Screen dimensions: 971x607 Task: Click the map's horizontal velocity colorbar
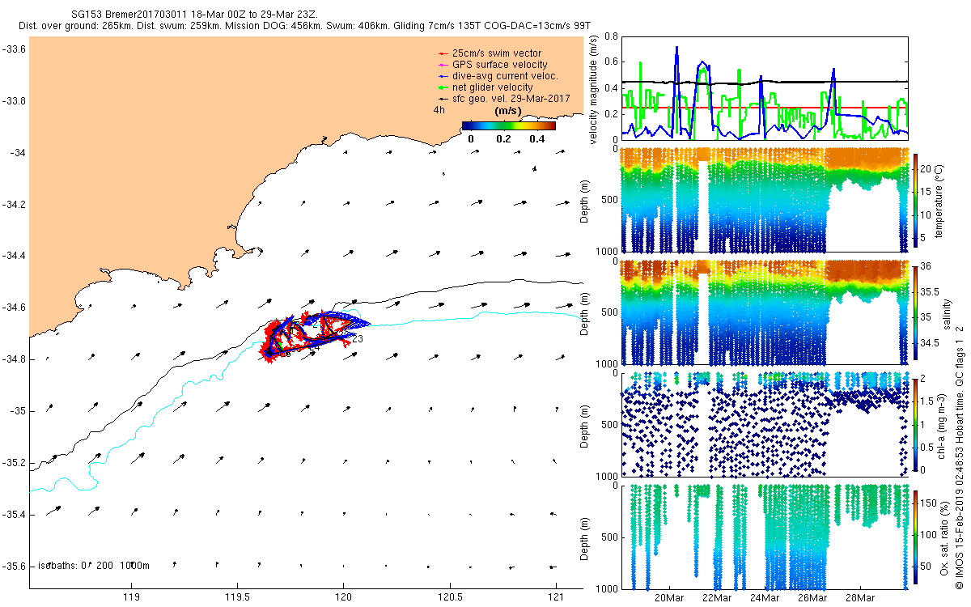click(509, 125)
